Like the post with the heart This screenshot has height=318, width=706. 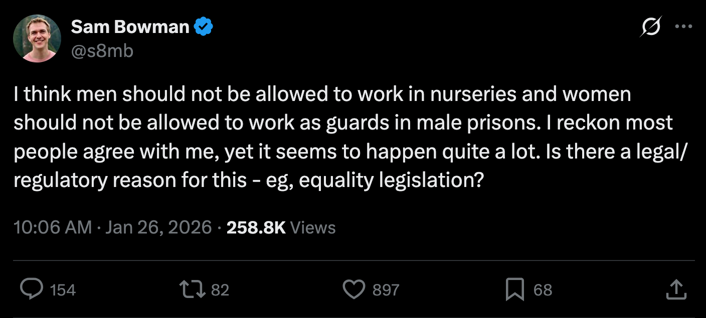[355, 289]
